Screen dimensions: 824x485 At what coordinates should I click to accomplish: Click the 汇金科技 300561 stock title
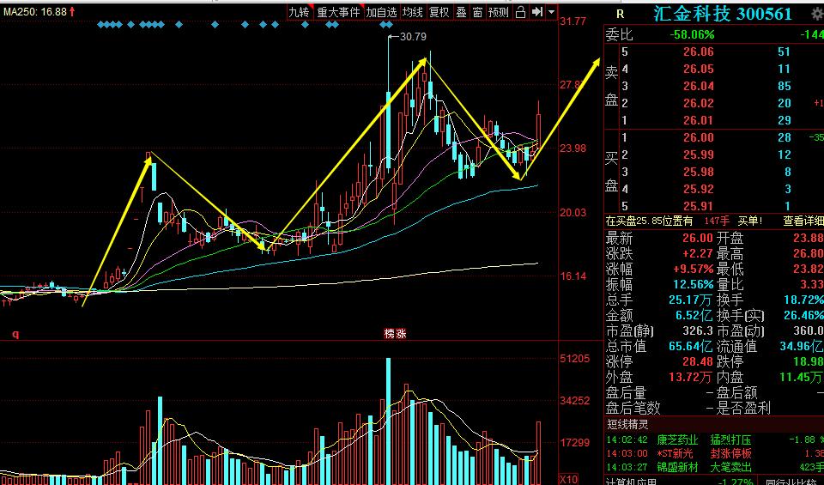[722, 14]
